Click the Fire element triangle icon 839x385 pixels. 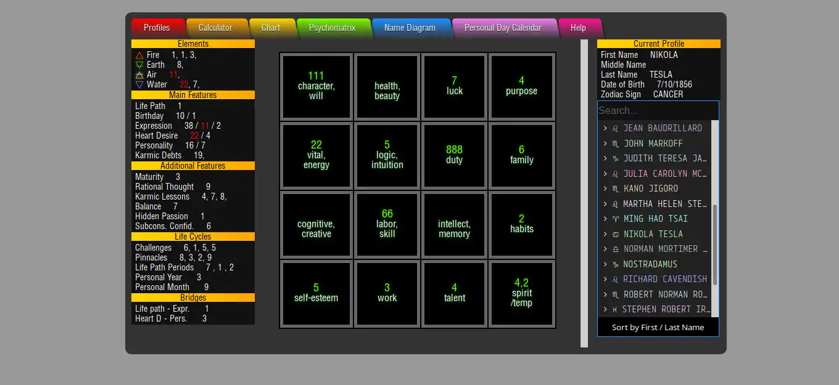tap(139, 55)
